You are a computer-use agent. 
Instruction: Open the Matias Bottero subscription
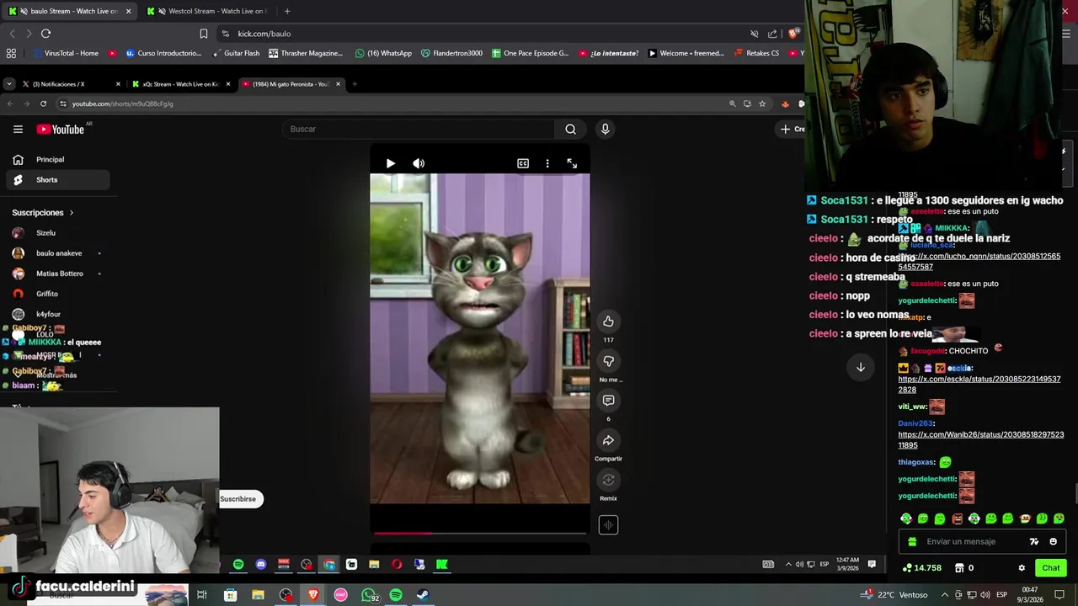[56, 274]
